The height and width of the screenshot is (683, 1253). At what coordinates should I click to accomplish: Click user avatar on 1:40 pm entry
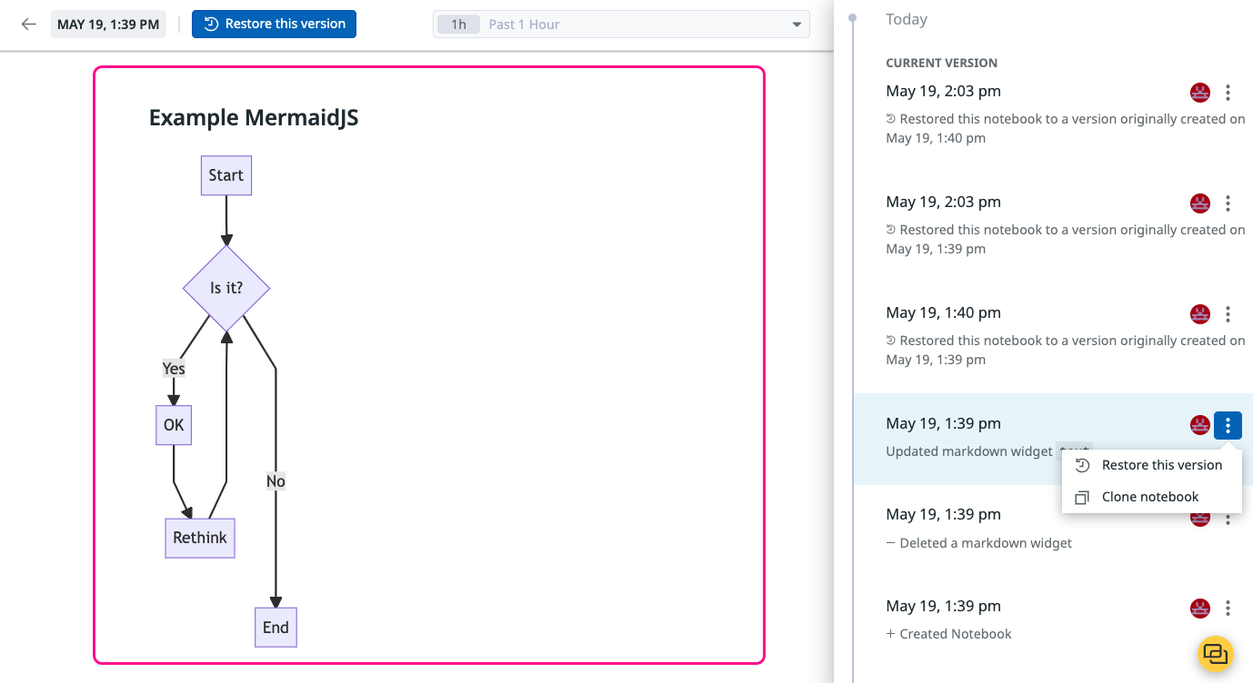[1200, 313]
